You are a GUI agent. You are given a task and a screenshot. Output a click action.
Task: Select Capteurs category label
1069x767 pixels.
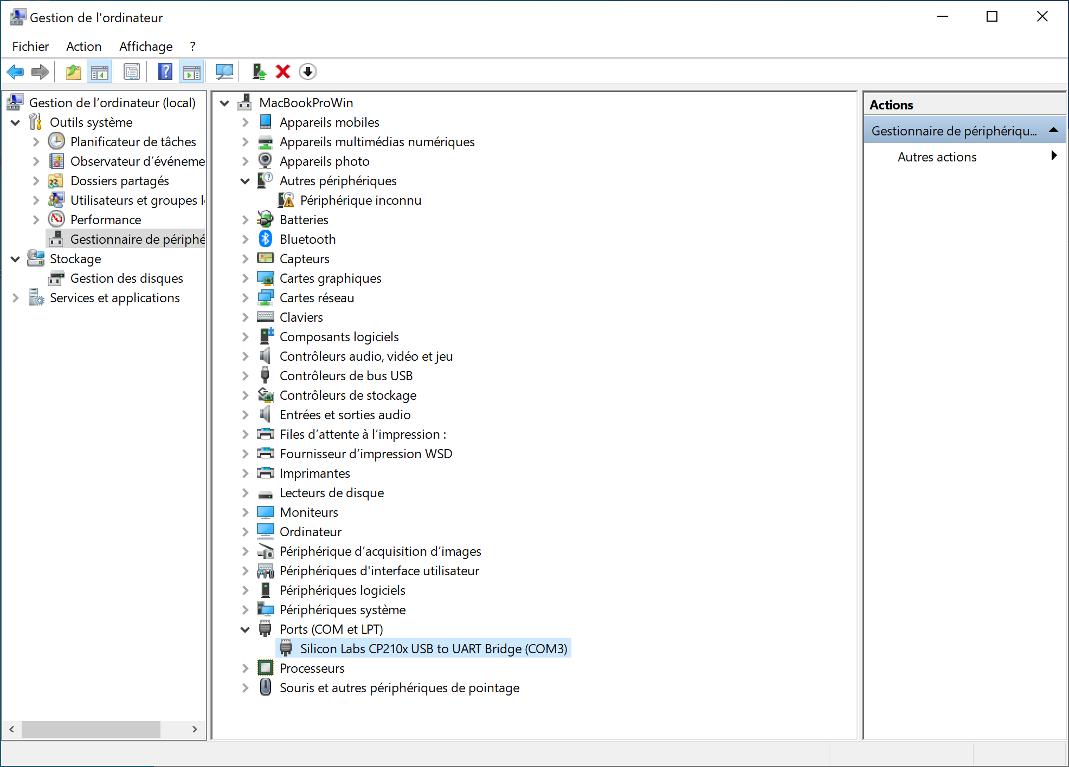[x=304, y=258]
